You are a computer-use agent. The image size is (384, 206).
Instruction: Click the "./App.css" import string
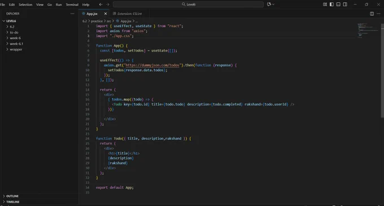coord(121,36)
